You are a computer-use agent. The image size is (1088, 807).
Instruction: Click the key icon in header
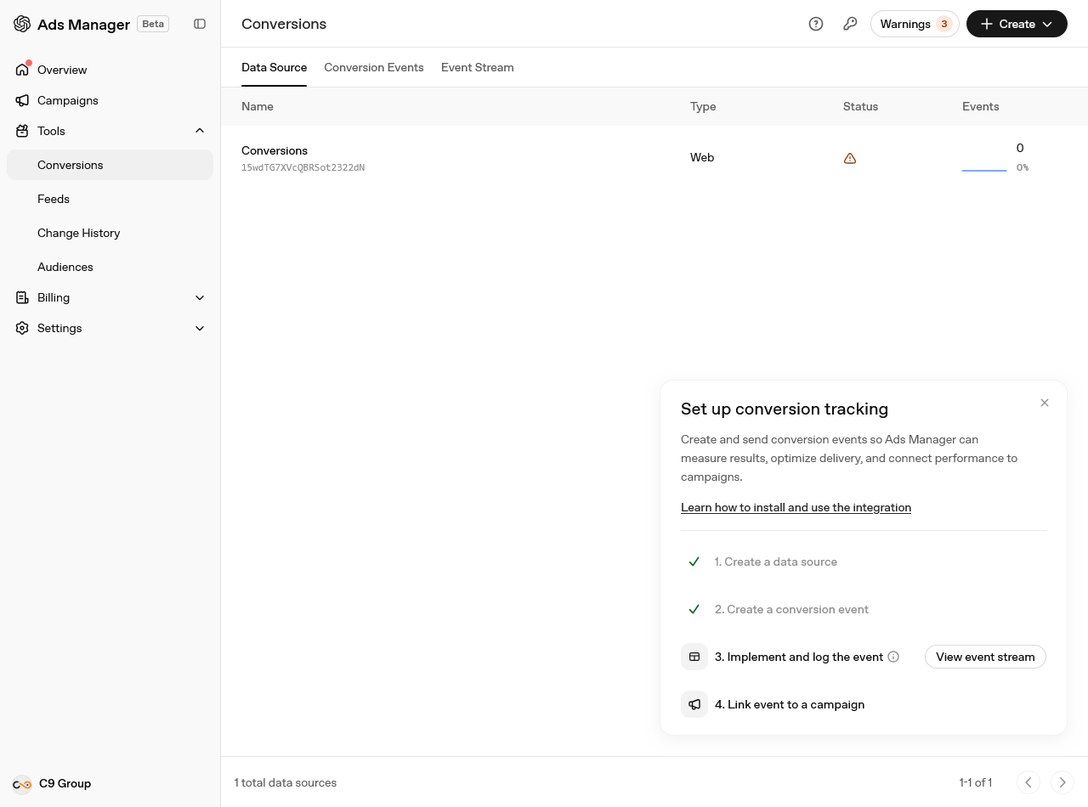tap(850, 24)
